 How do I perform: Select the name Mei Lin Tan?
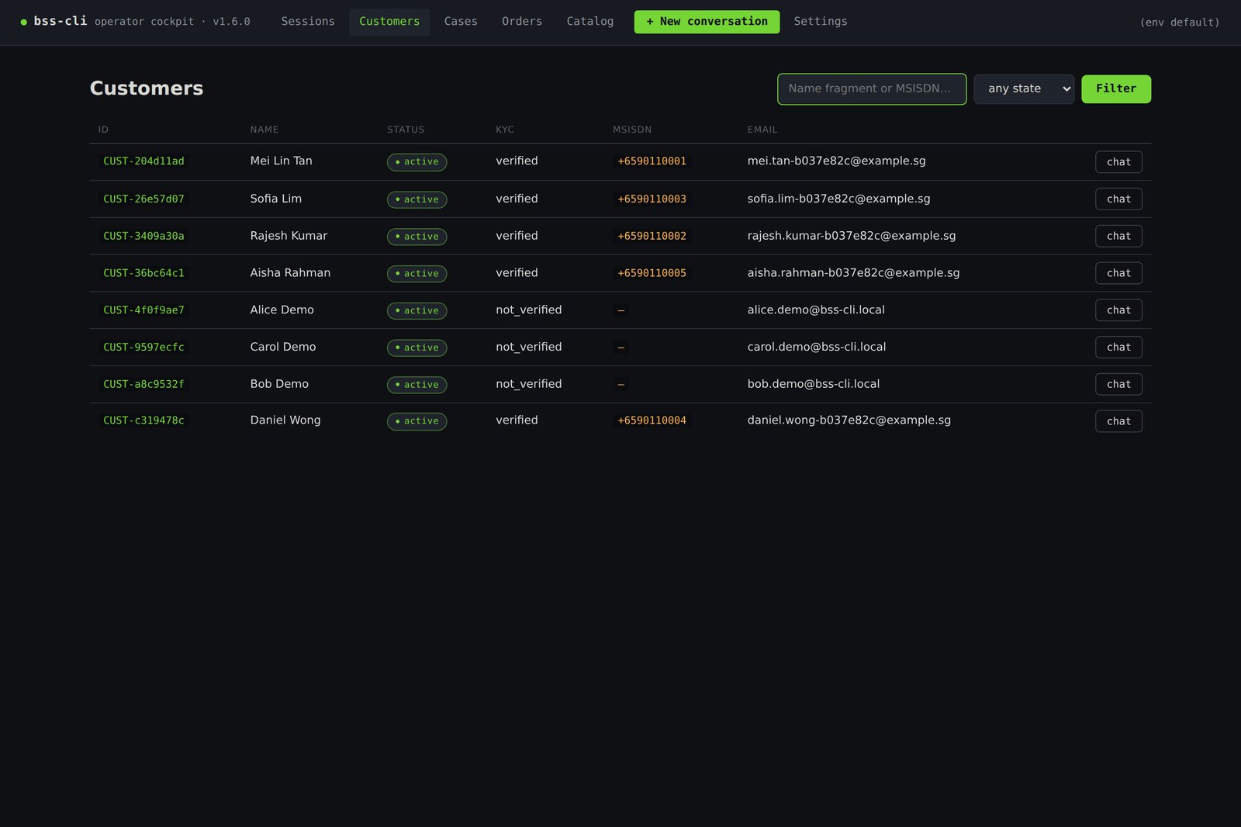click(281, 161)
